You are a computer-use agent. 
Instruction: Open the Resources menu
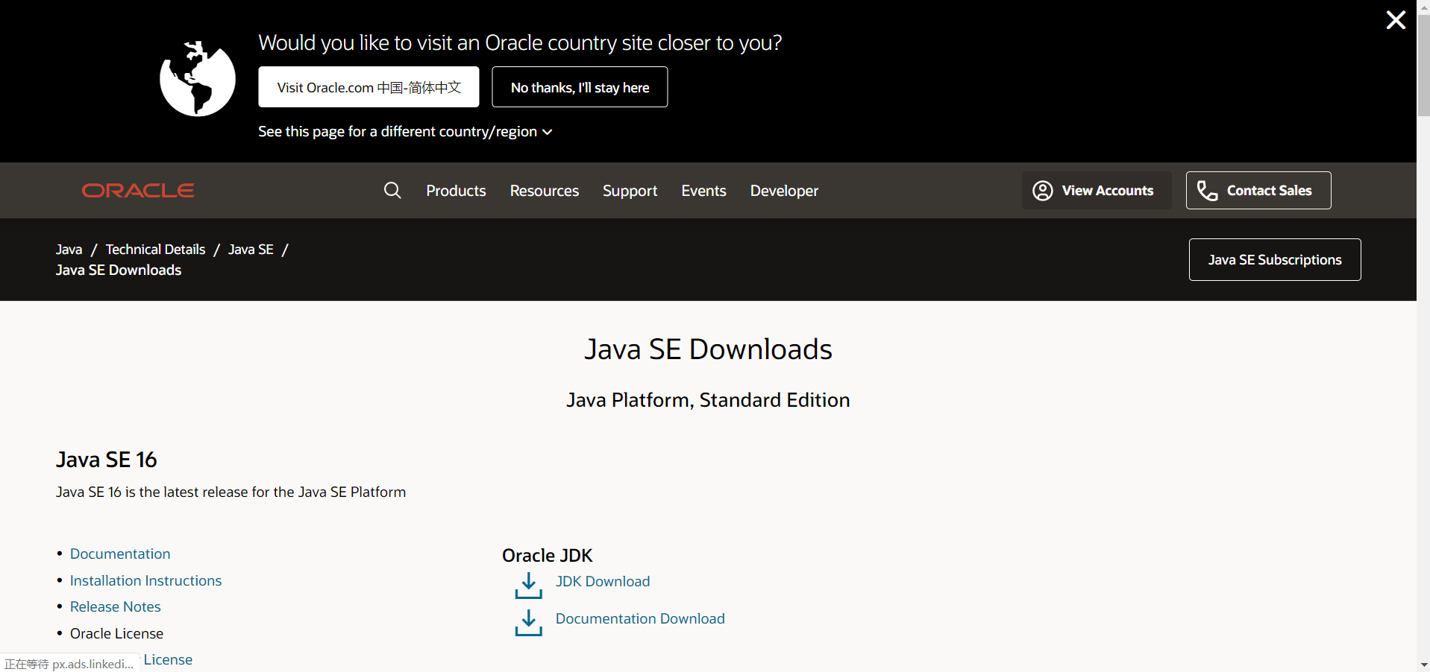tap(545, 191)
